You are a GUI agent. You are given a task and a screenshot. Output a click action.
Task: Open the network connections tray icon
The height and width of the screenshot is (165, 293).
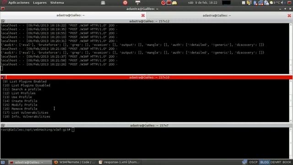[260, 3]
